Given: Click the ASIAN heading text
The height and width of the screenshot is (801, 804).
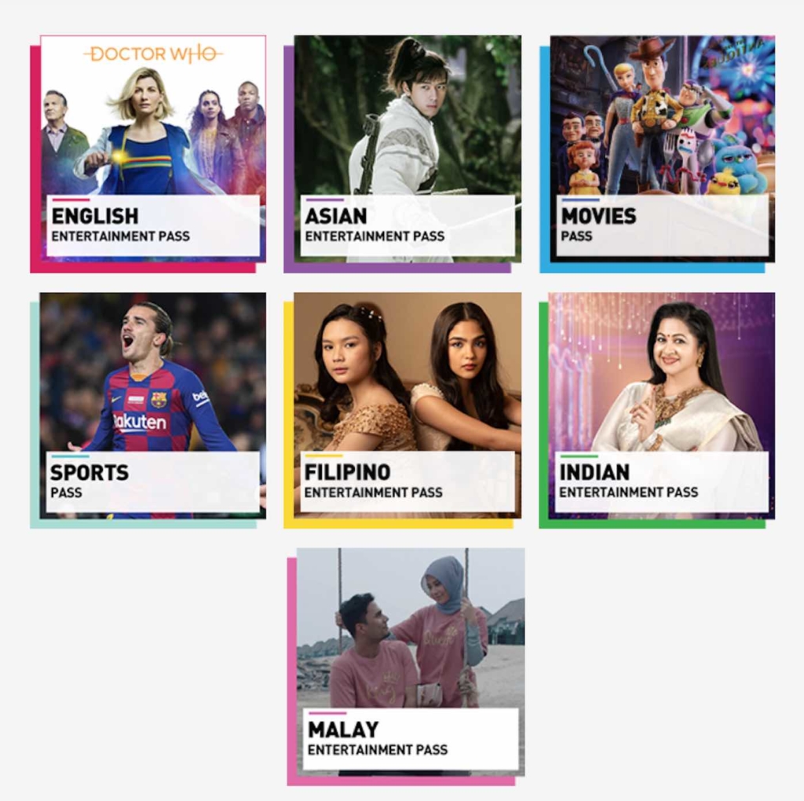Looking at the screenshot, I should click(x=336, y=216).
